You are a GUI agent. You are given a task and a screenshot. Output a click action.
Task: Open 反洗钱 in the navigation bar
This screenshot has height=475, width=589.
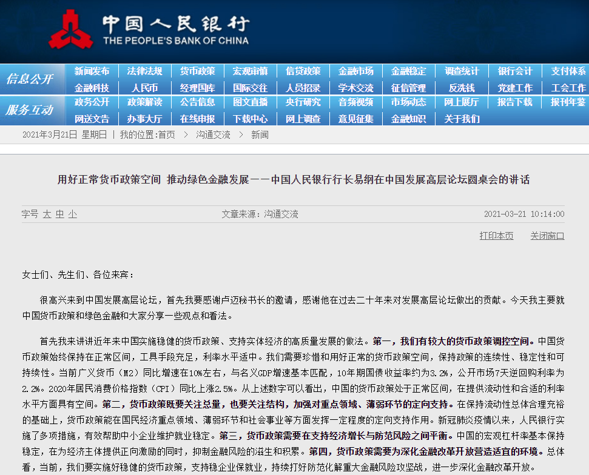[462, 88]
